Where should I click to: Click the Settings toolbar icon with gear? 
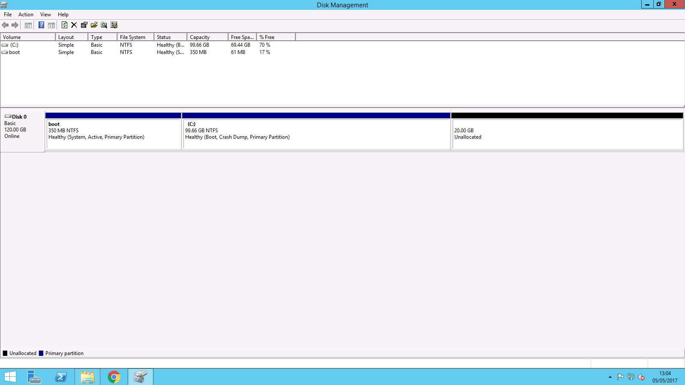(x=114, y=25)
